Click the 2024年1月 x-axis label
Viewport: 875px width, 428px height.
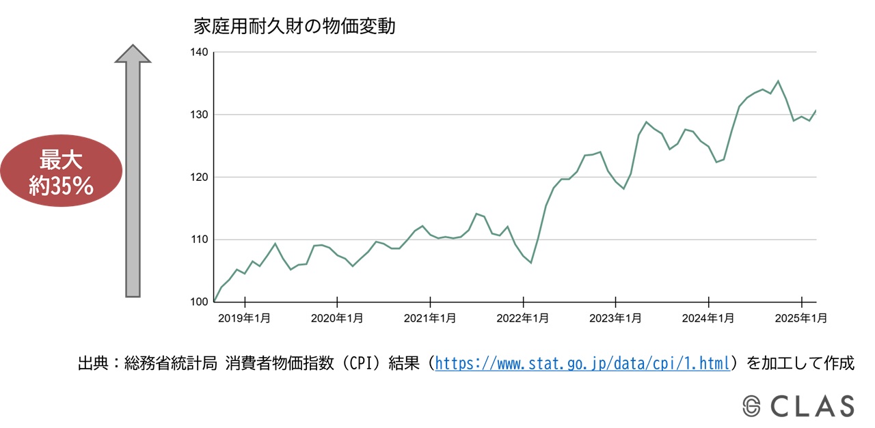[x=709, y=318]
